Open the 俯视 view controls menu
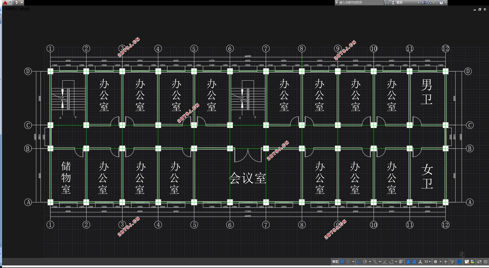This screenshot has height=268, width=489. coord(11,9)
